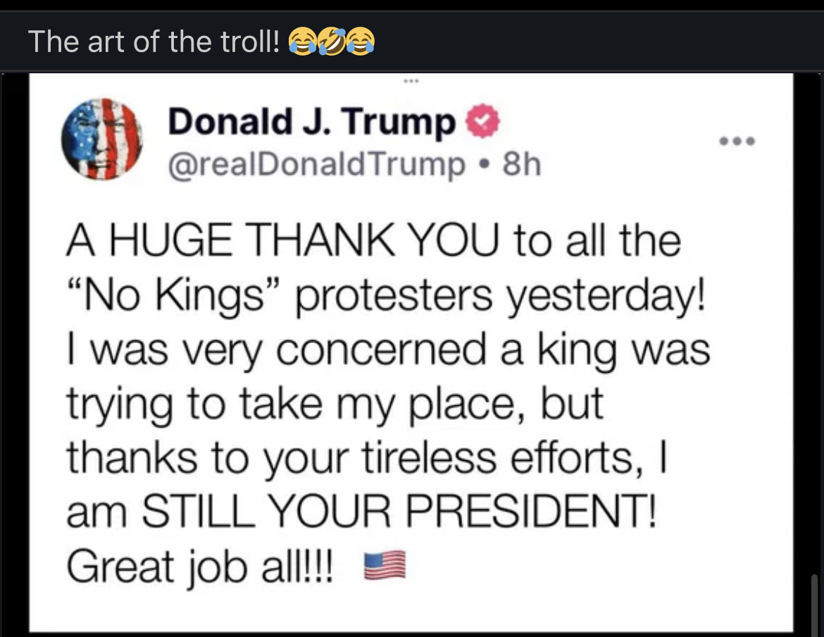Open the post's three-dot options menu
This screenshot has width=824, height=637.
pos(737,141)
